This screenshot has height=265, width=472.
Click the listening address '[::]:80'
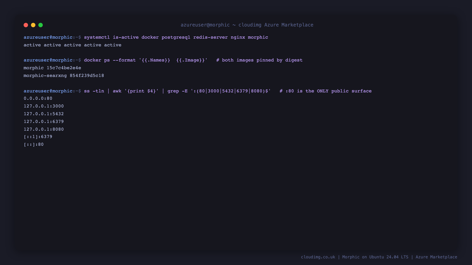[34, 144]
